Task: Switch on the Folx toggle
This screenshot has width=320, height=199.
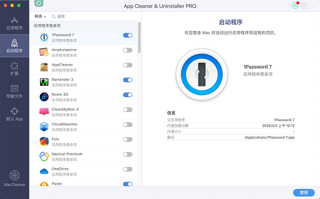Action: (128, 140)
